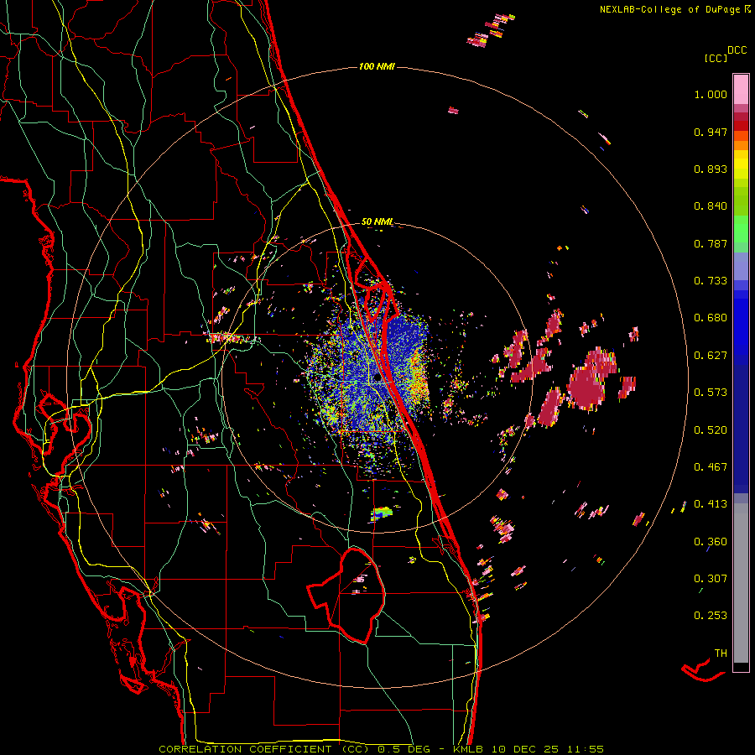The image size is (755, 755).
Task: Click the 100 NMI range ring label
Action: point(377,66)
